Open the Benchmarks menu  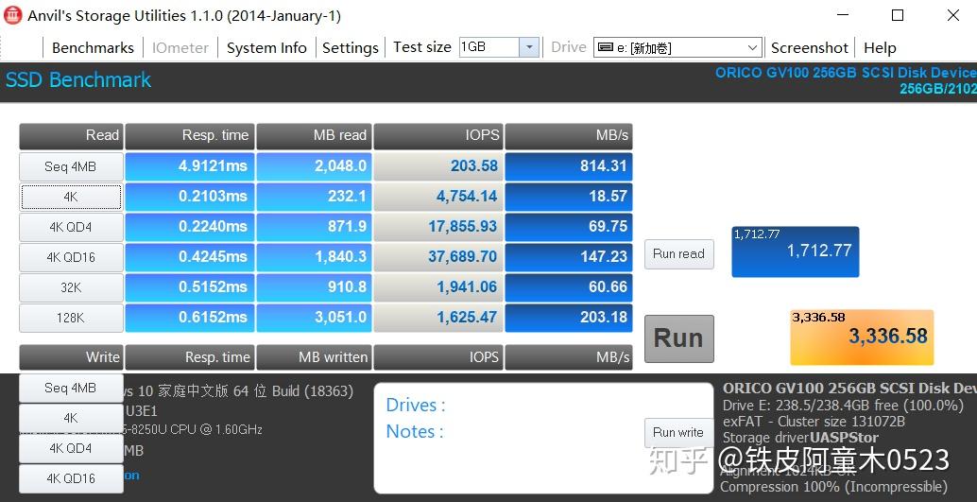point(93,47)
